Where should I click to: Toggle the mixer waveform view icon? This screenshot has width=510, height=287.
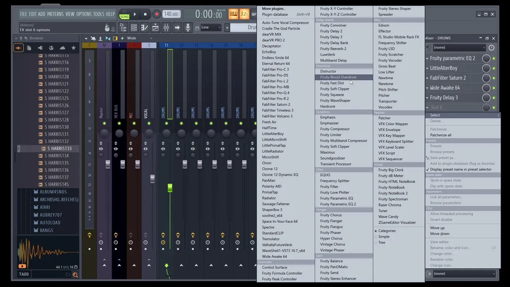click(x=108, y=38)
